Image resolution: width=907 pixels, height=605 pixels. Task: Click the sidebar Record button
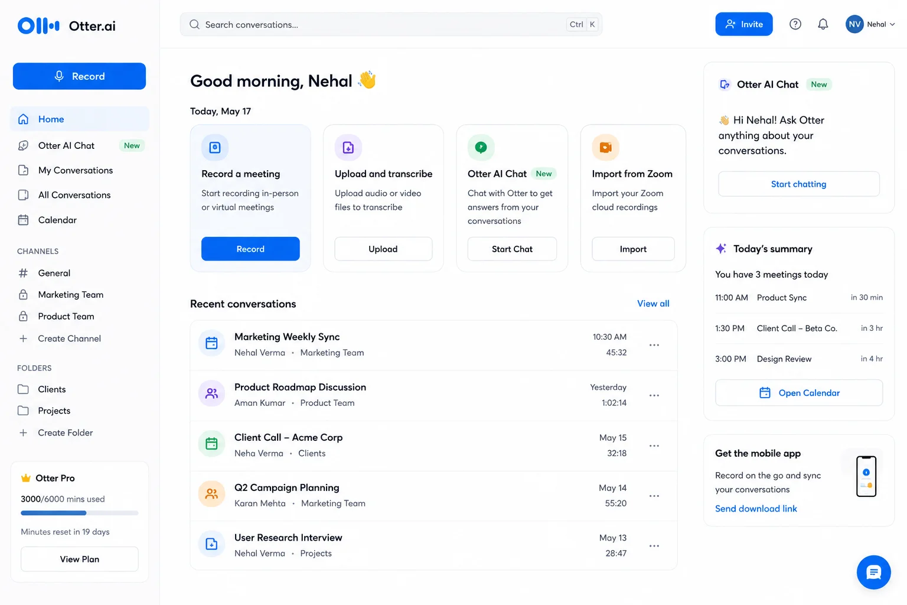[79, 76]
